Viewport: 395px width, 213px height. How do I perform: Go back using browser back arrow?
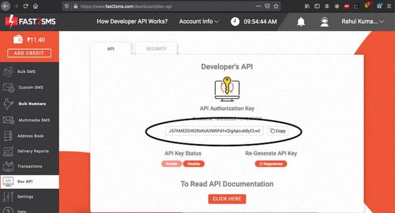[x=6, y=6]
